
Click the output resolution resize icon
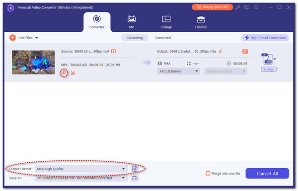point(189,64)
